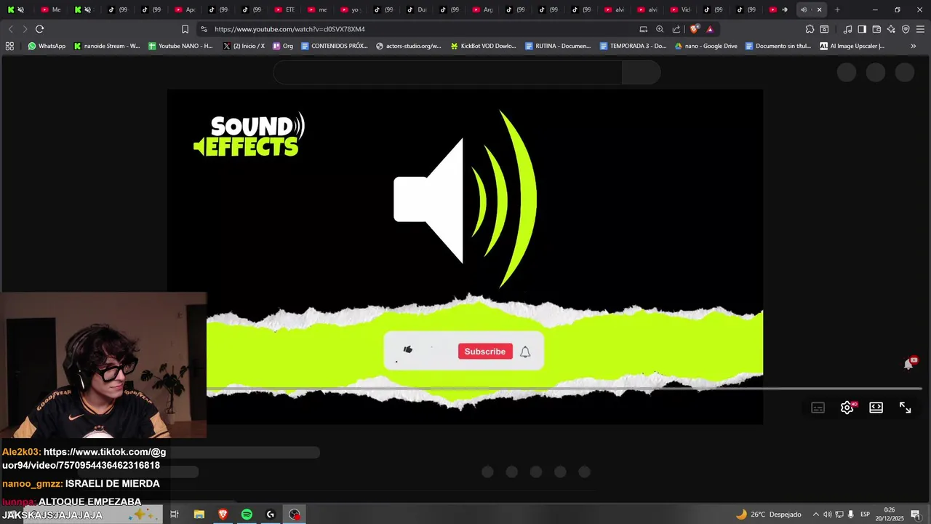Open the 'Org' bookmark

[283, 46]
